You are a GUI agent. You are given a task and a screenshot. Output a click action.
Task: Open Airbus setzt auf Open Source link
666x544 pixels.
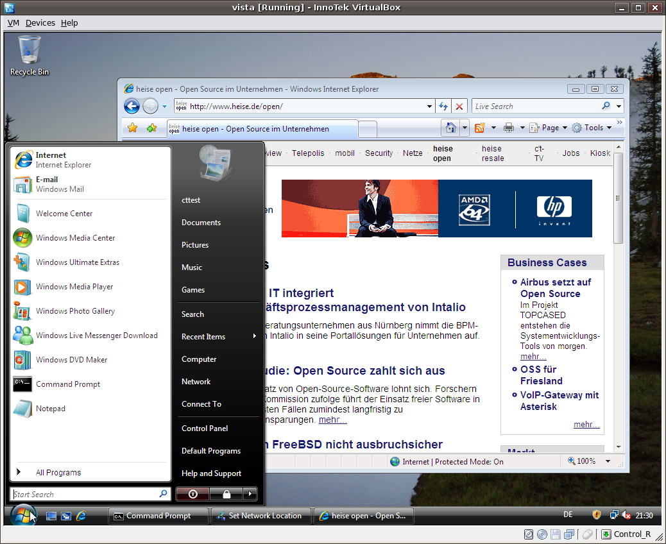pyautogui.click(x=556, y=288)
